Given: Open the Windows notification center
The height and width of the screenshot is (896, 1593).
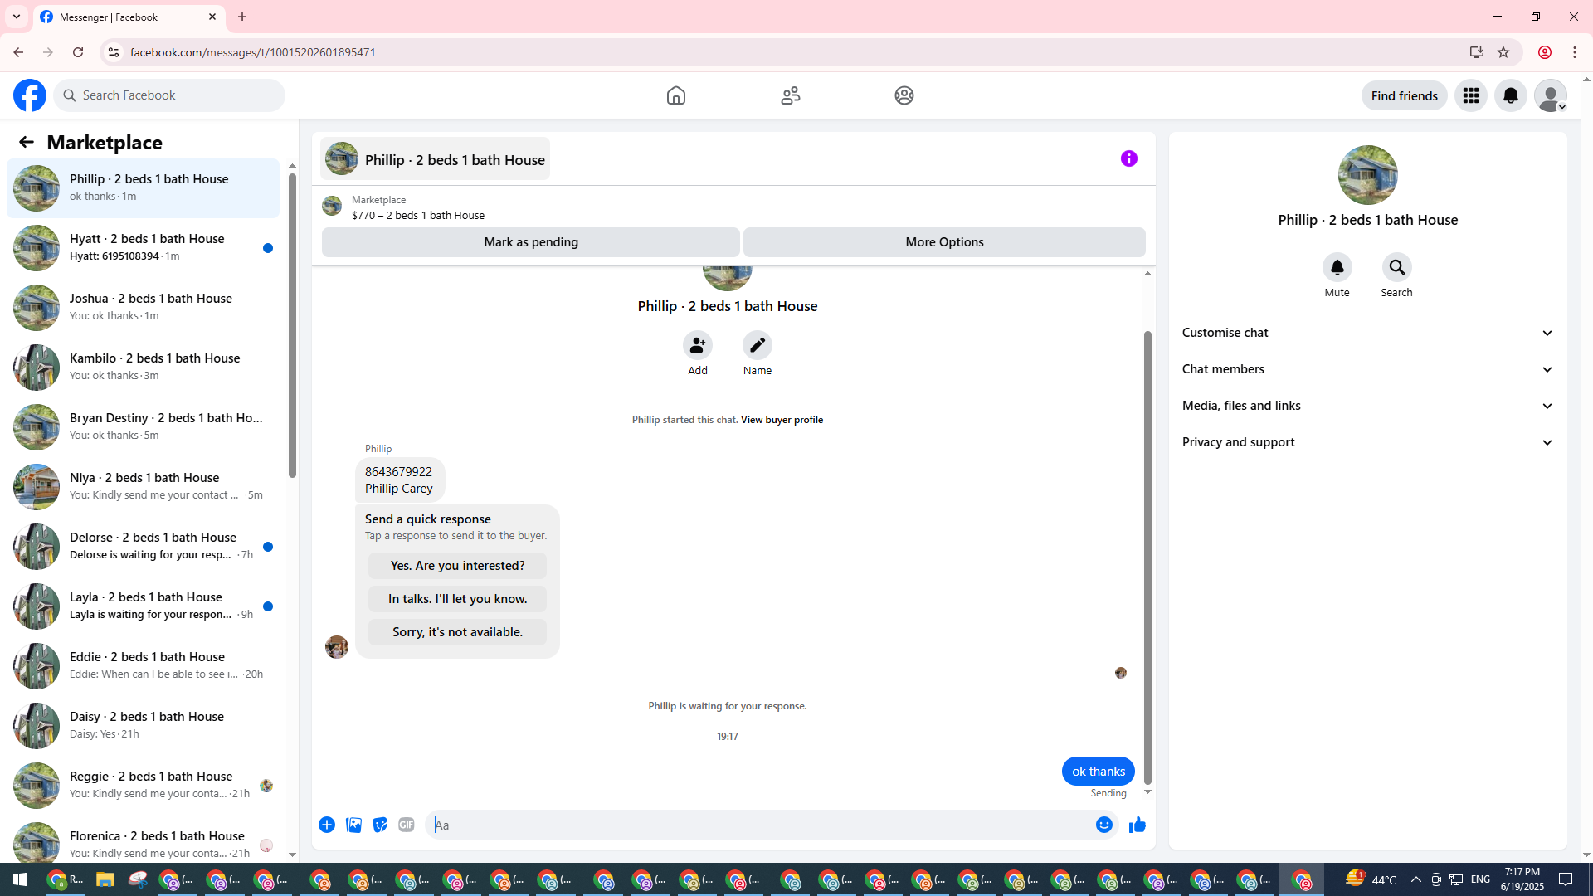Looking at the screenshot, I should [1566, 879].
